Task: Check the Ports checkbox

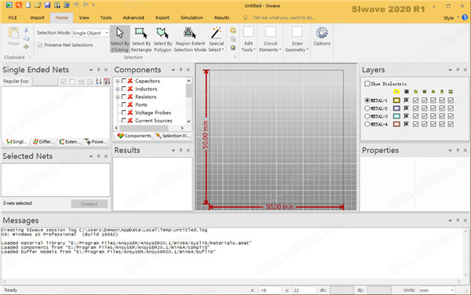Action: (x=124, y=104)
